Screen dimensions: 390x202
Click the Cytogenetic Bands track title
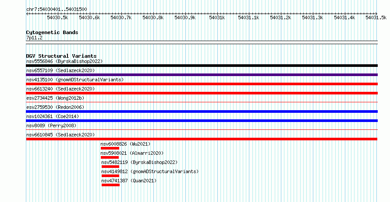click(x=52, y=32)
